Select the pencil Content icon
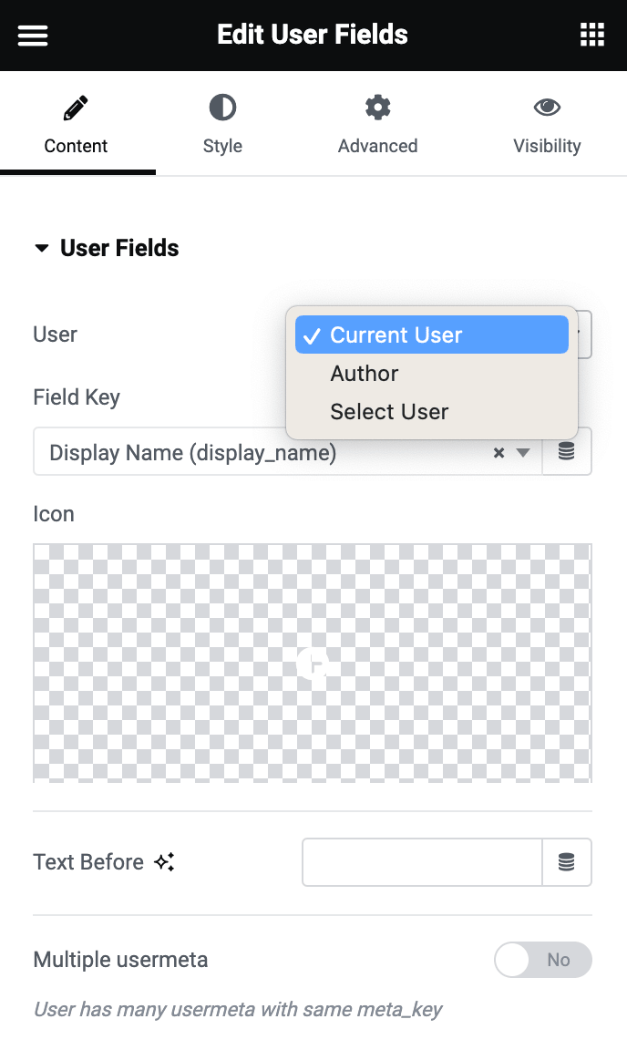 (76, 107)
